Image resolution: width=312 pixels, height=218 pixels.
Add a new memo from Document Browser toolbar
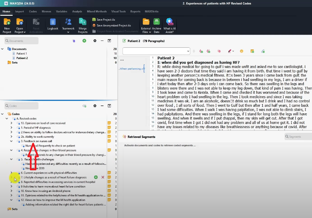point(252,51)
